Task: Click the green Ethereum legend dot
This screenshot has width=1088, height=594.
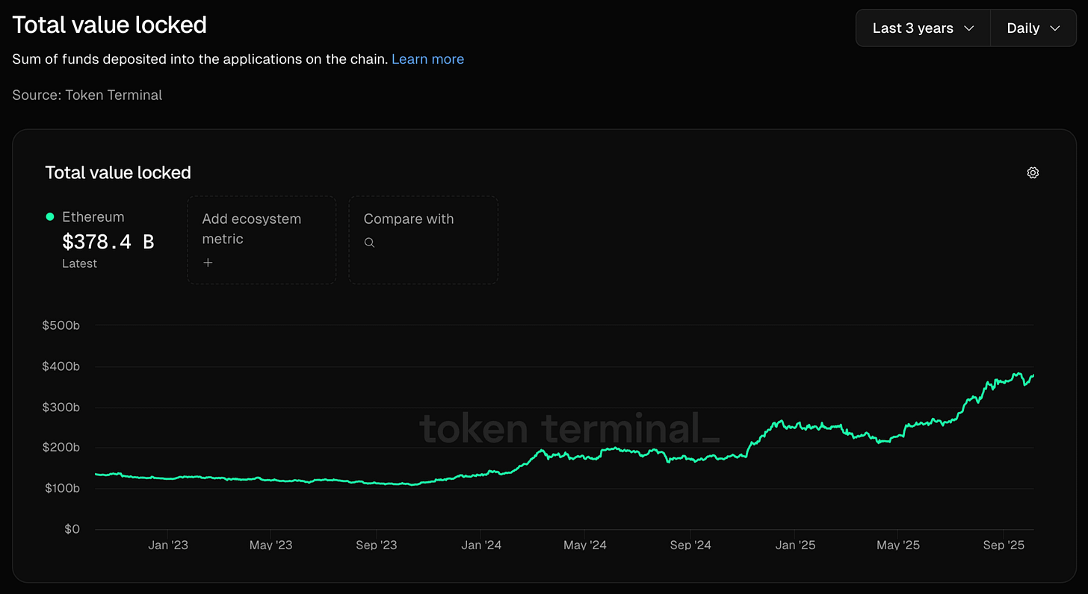Action: pos(50,217)
